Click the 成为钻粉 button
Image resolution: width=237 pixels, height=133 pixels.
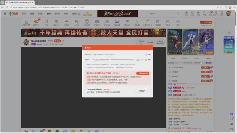(x=209, y=63)
